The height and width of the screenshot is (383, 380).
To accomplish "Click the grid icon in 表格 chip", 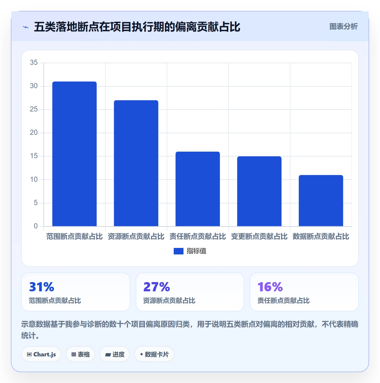I will coord(74,355).
